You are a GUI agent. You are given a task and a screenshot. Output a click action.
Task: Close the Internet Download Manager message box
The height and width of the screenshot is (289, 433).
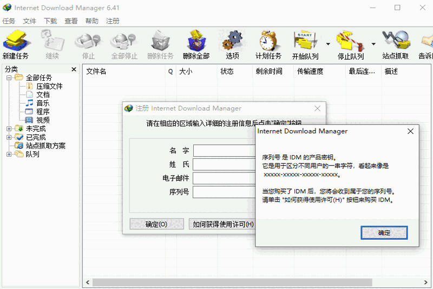click(x=410, y=131)
